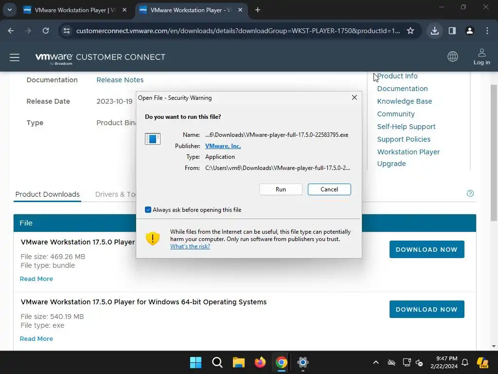Open Chrome downloads icon

(435, 31)
